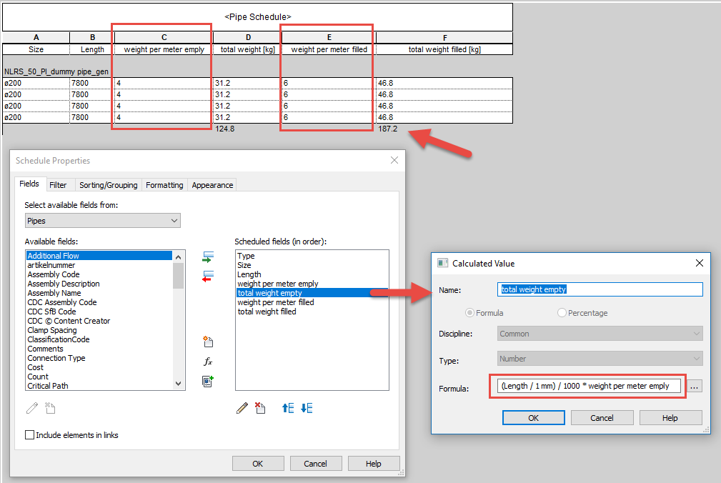
Task: Click OK in the Calculated Value dialog
Action: (533, 417)
